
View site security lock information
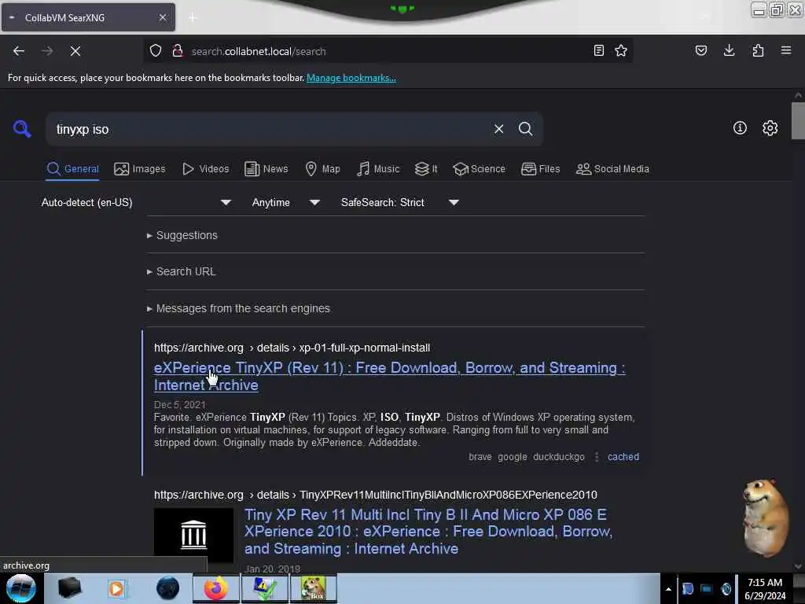[178, 51]
